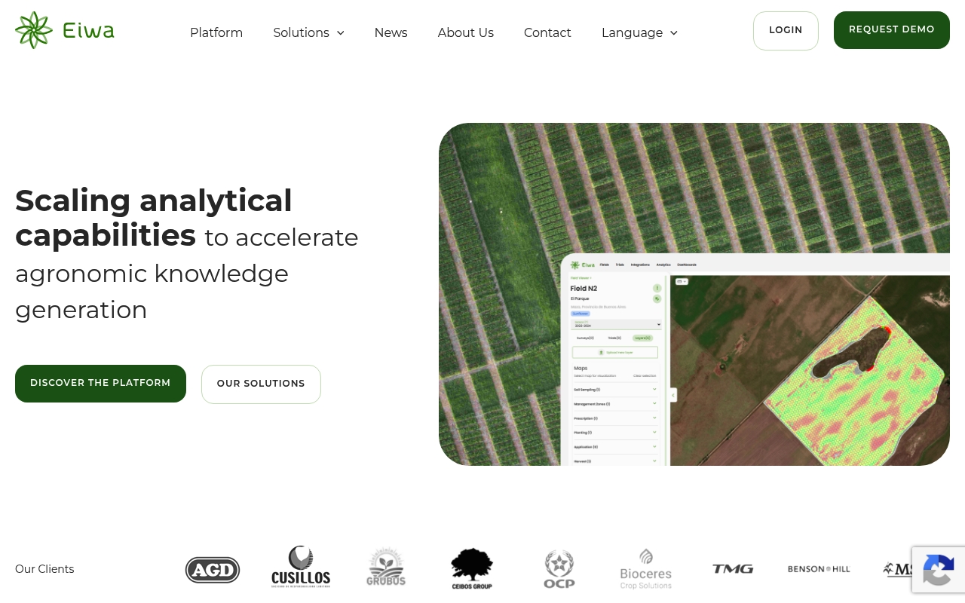Open the News menu item
Viewport: 965px width, 603px height.
391,32
